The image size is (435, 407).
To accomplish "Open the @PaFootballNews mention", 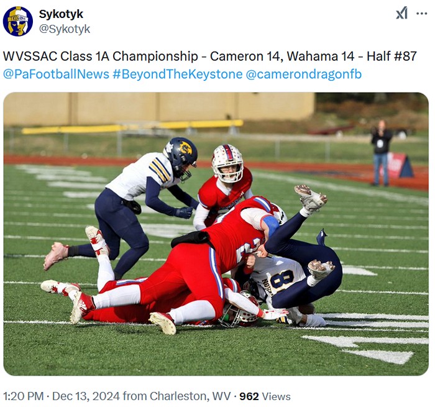I will (56, 75).
